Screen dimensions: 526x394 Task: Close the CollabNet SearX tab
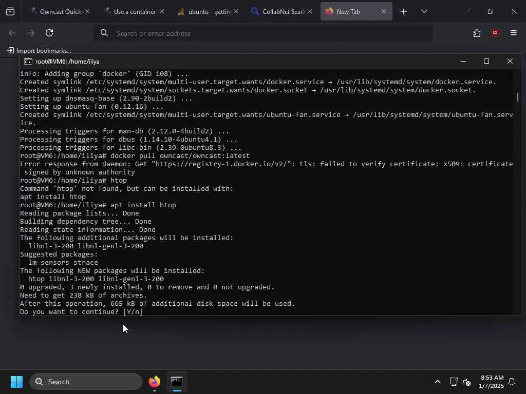[310, 11]
